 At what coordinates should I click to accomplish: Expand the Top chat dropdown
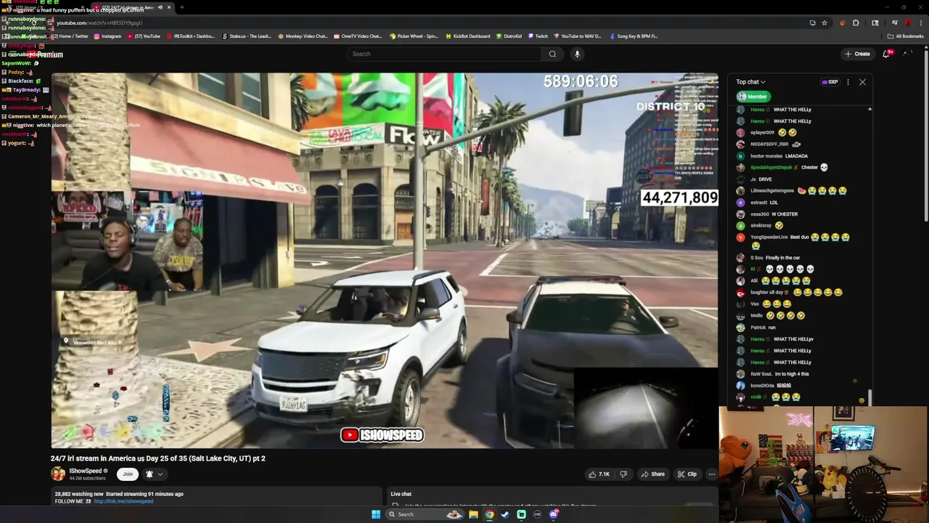click(x=750, y=82)
